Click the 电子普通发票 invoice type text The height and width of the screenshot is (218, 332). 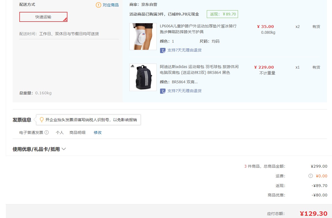31,133
